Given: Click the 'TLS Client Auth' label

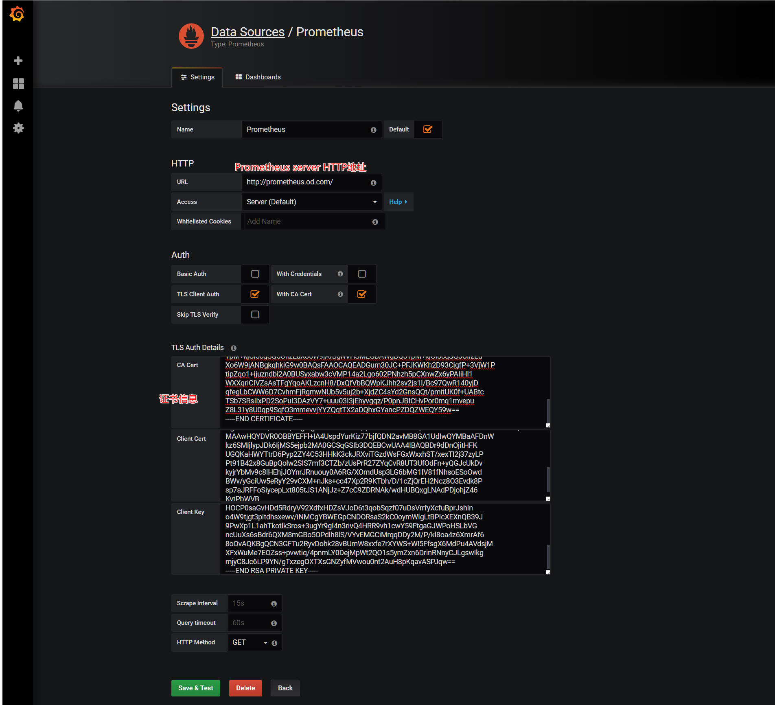Looking at the screenshot, I should point(198,294).
